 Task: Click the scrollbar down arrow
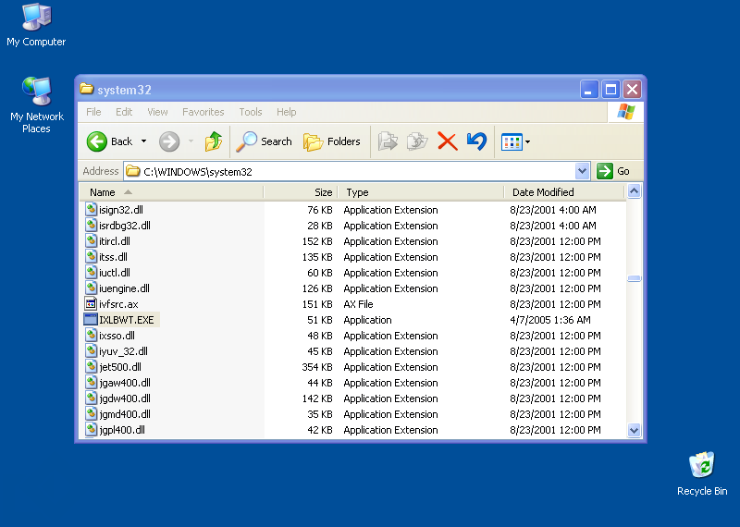coord(634,430)
